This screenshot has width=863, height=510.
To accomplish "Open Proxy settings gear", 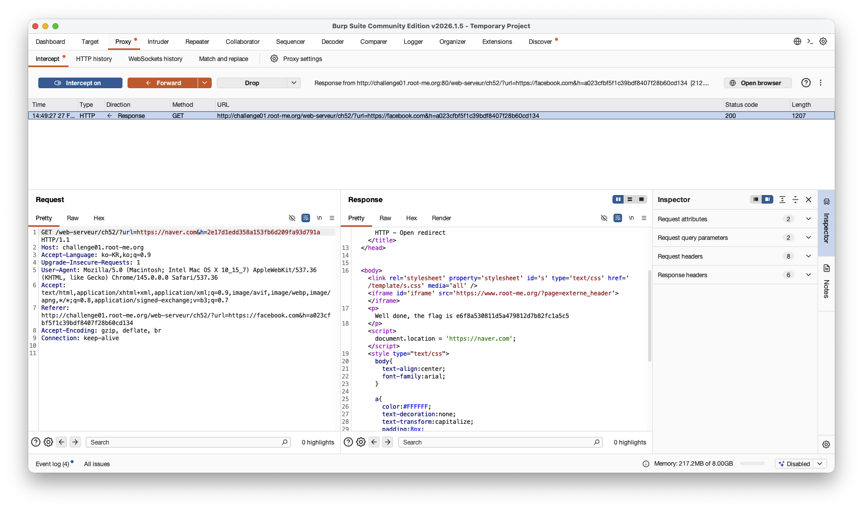I will pyautogui.click(x=274, y=58).
